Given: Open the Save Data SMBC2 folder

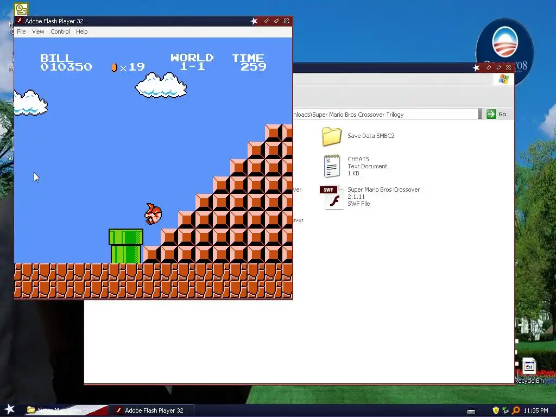Looking at the screenshot, I should (x=332, y=136).
